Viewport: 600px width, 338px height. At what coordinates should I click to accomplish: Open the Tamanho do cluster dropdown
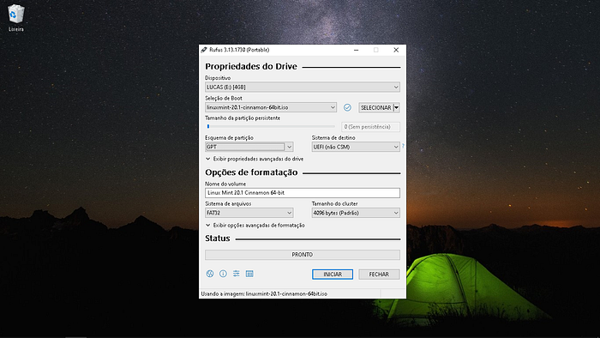coord(356,213)
